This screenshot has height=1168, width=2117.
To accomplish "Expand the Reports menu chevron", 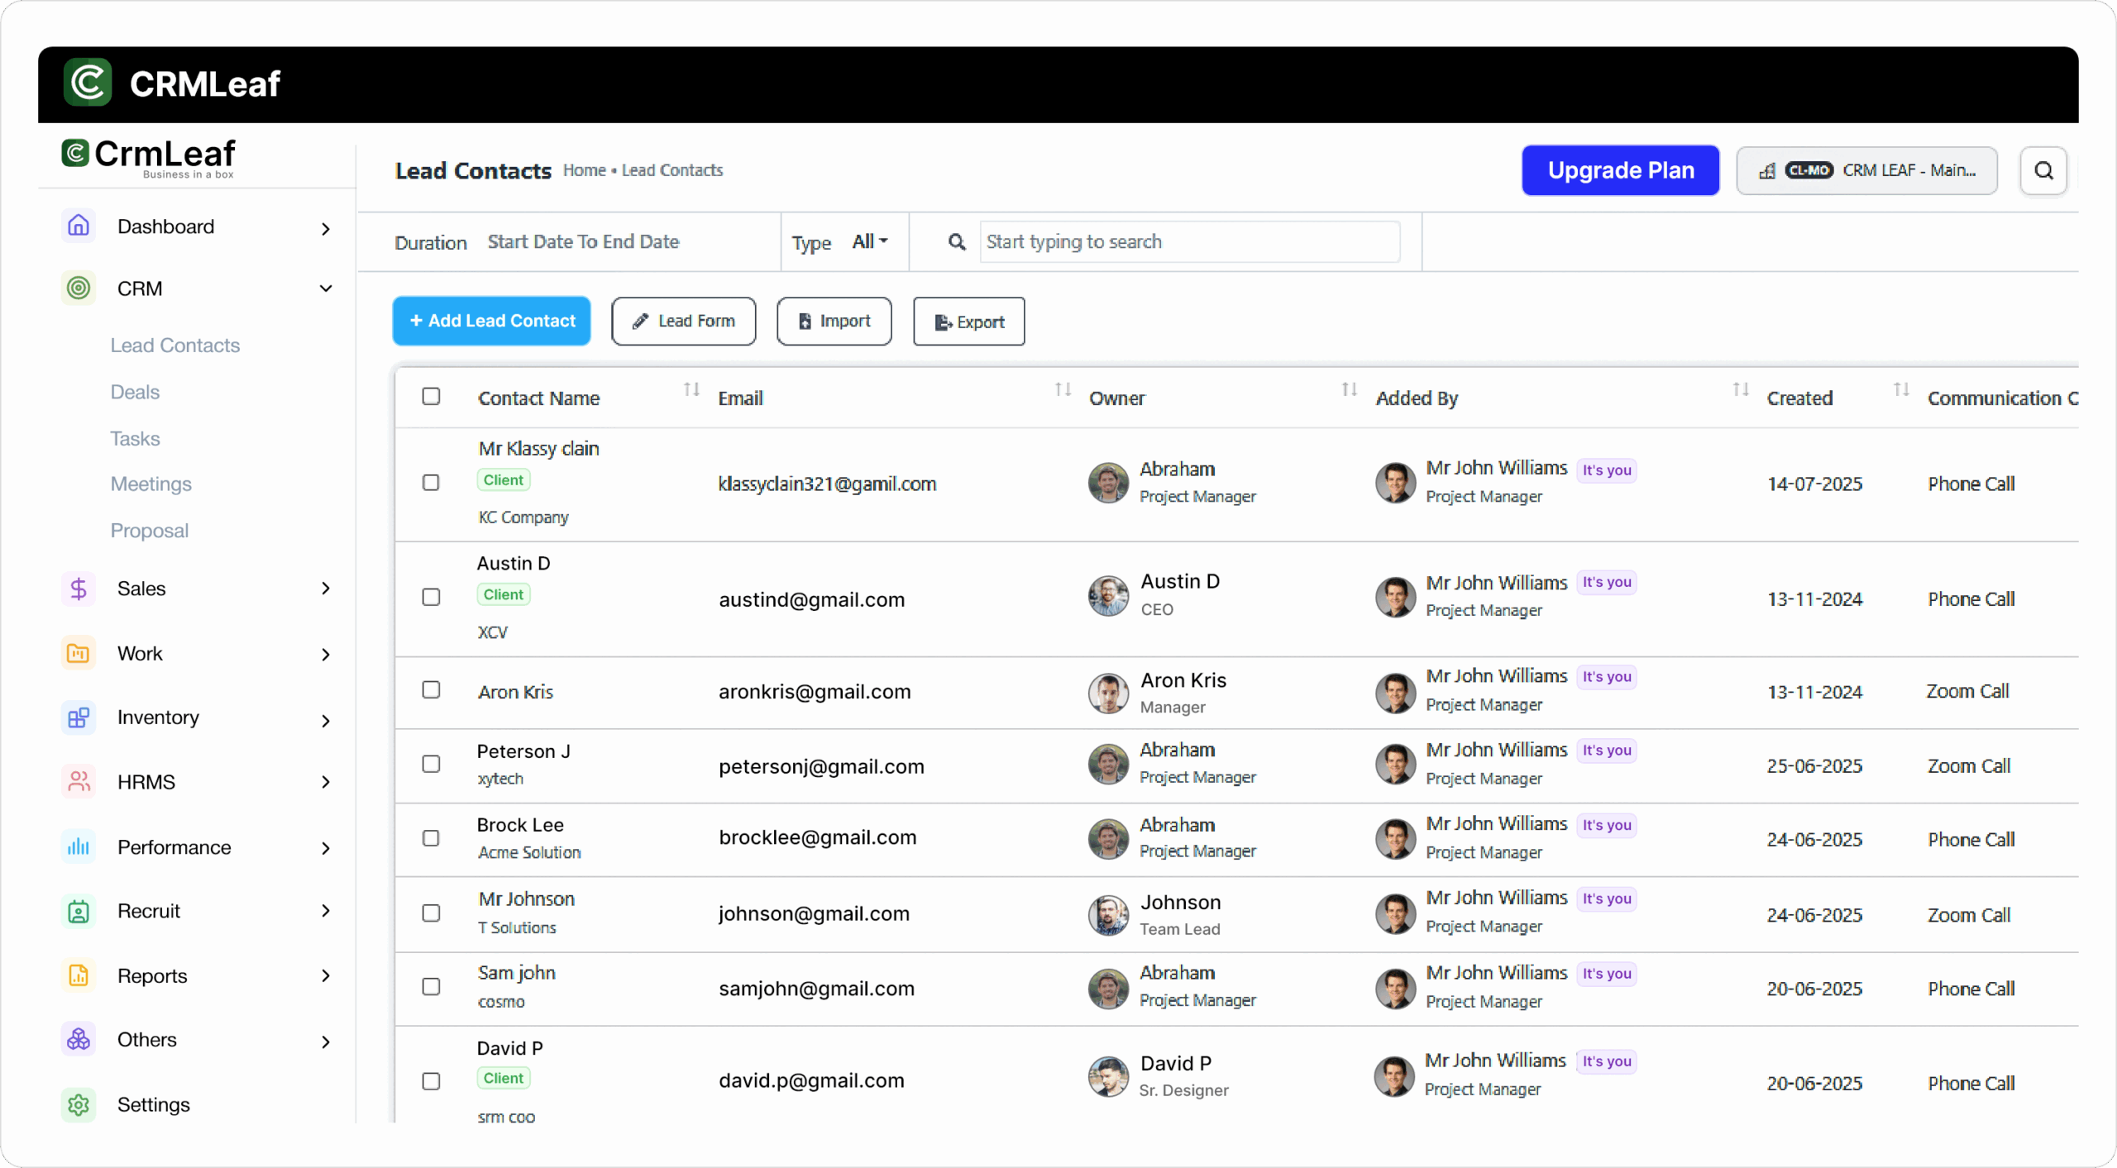I will click(326, 976).
